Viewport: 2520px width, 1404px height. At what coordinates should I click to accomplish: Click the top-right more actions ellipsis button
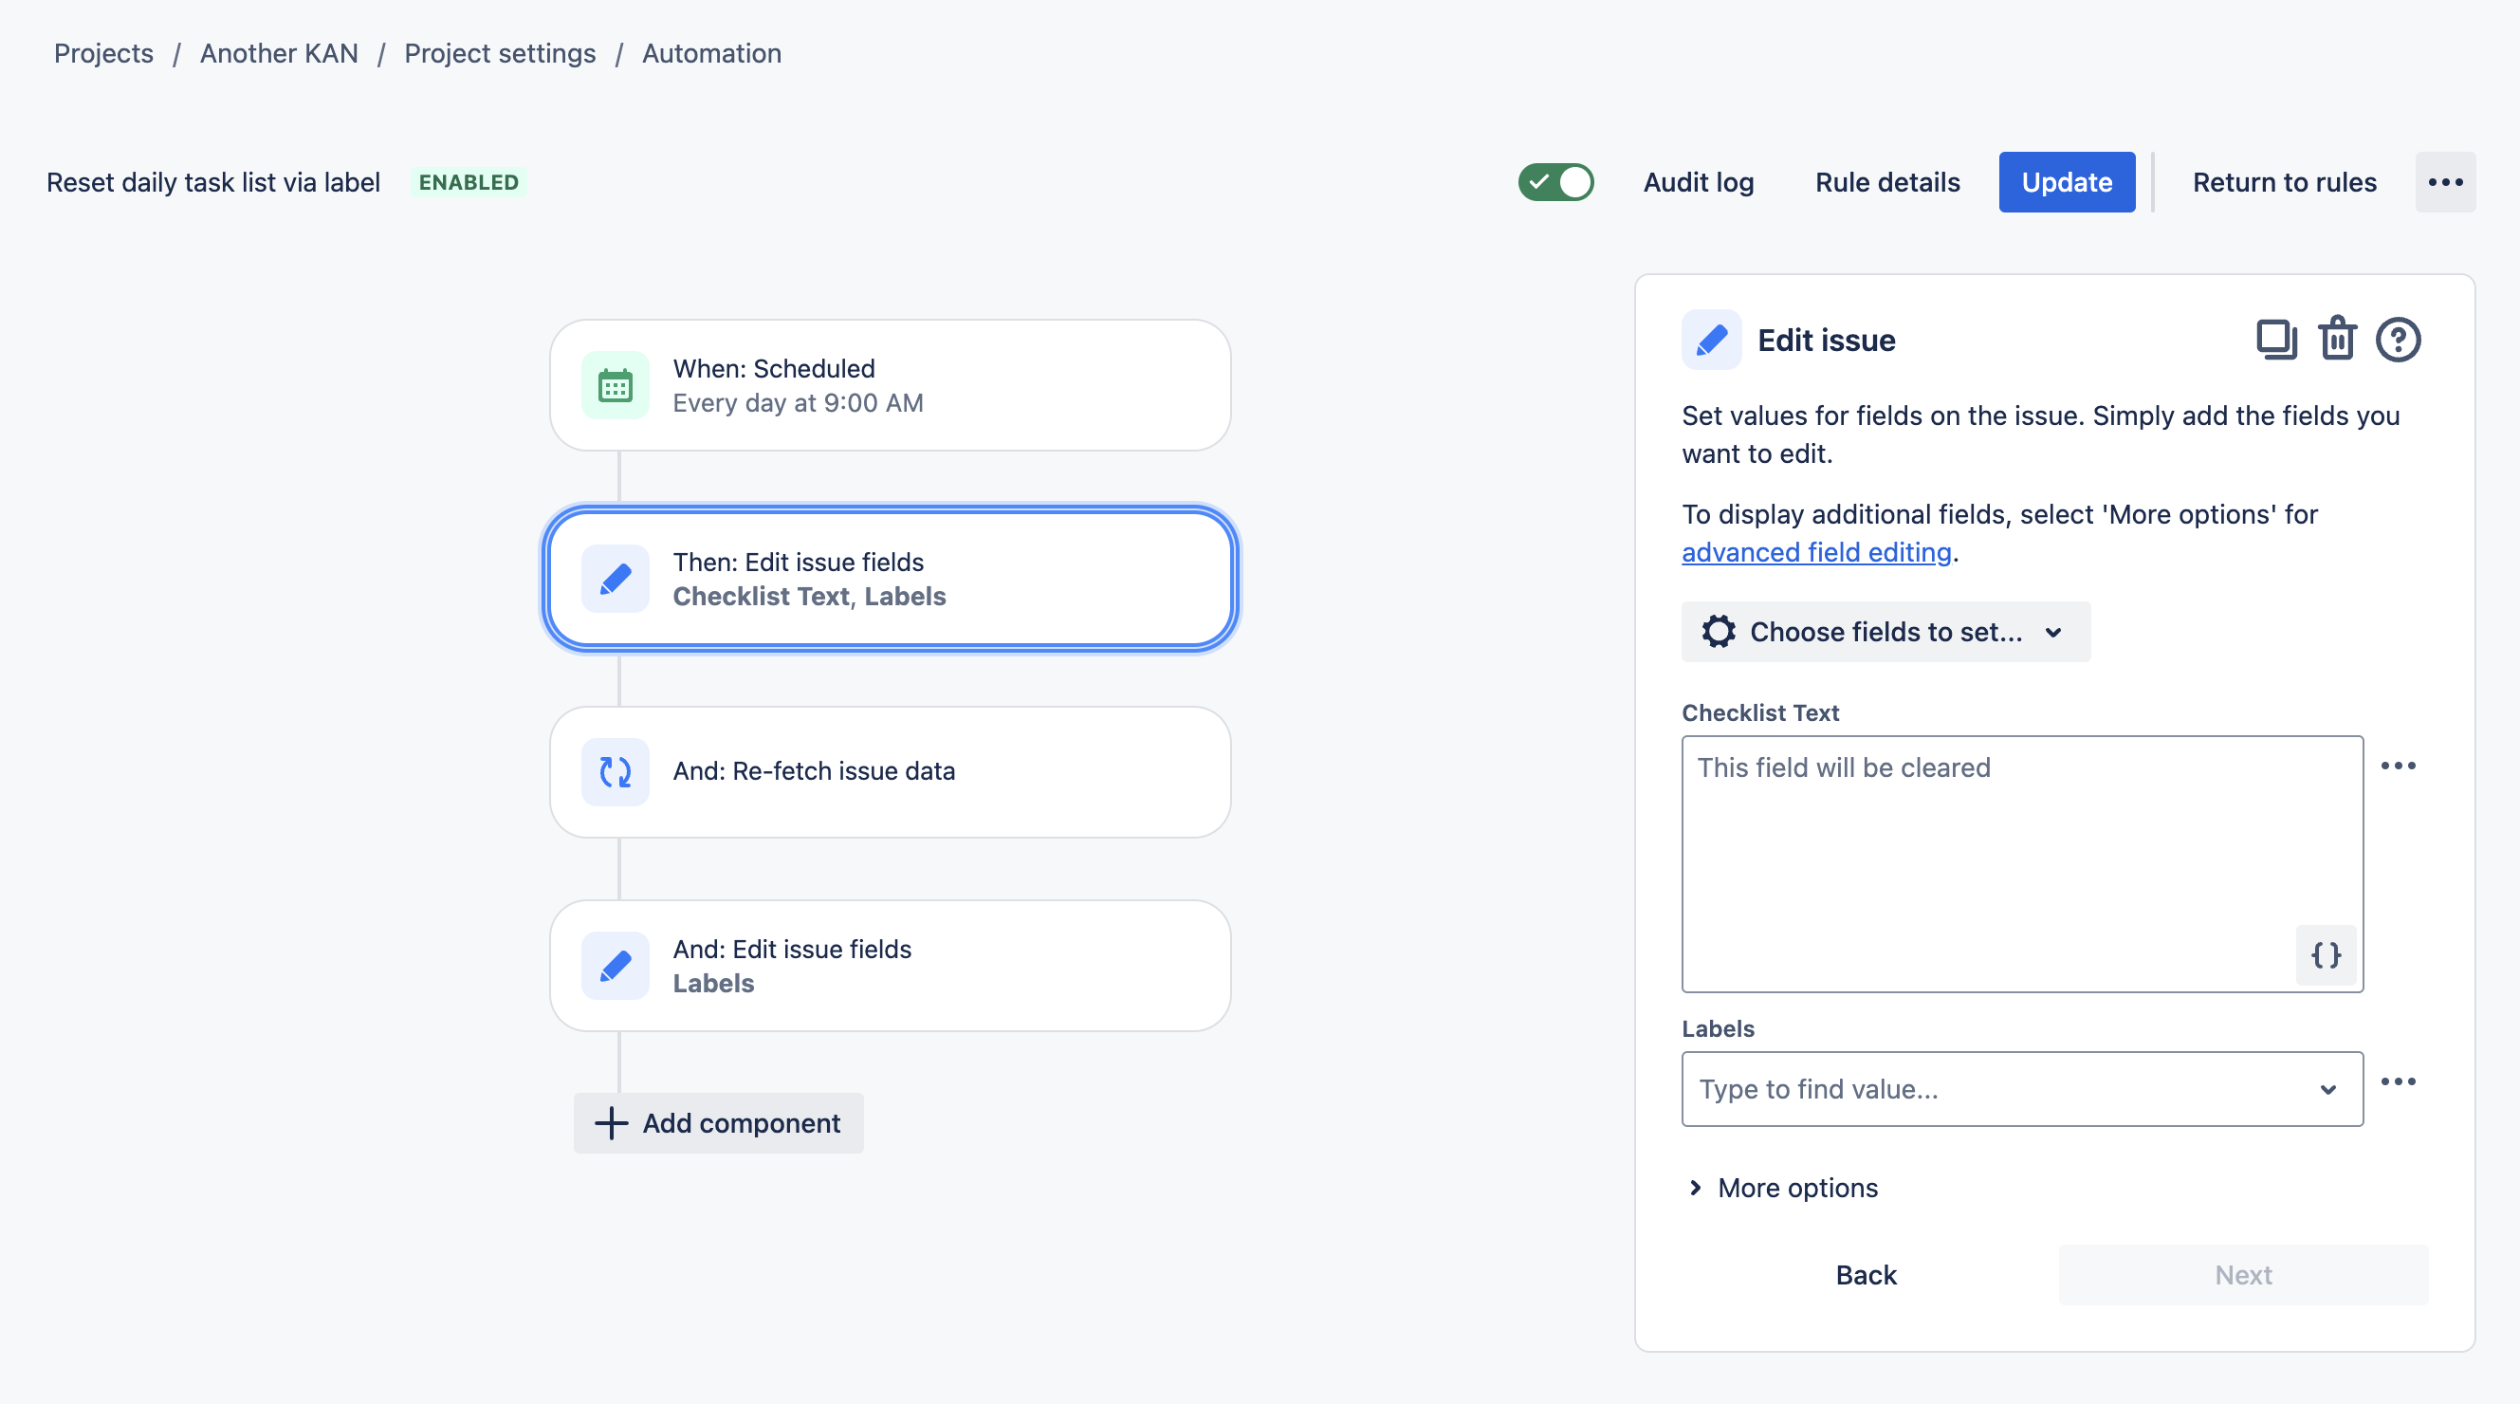[2445, 183]
